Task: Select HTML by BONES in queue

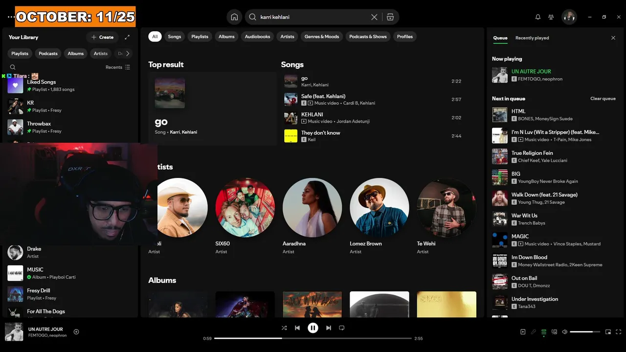Action: [x=554, y=115]
